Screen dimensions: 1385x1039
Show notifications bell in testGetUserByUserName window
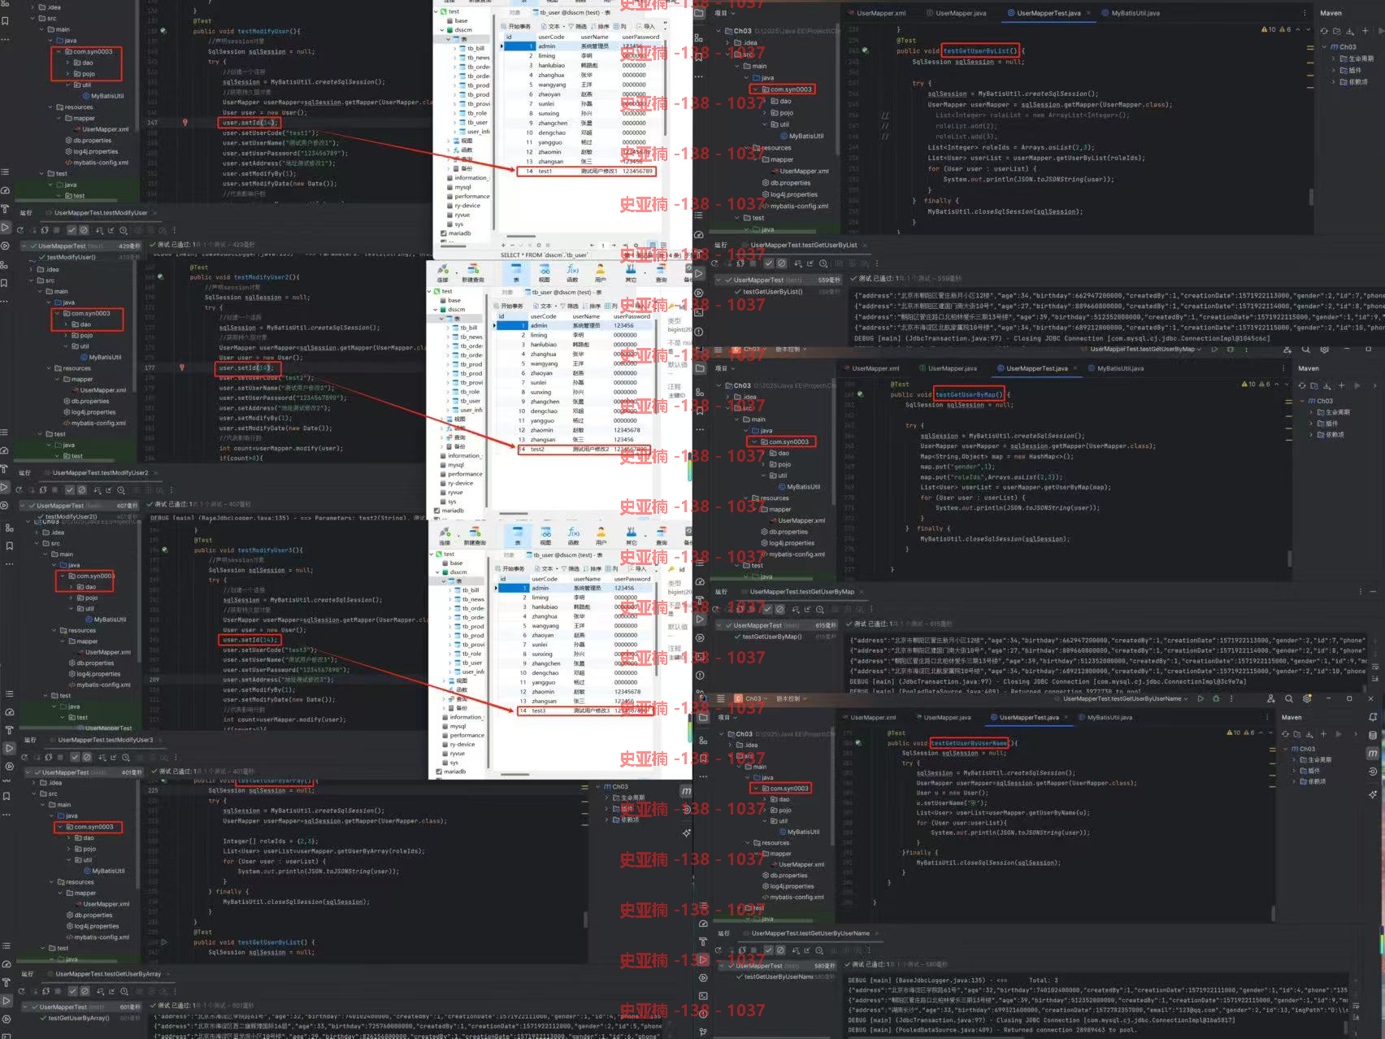(x=1373, y=717)
